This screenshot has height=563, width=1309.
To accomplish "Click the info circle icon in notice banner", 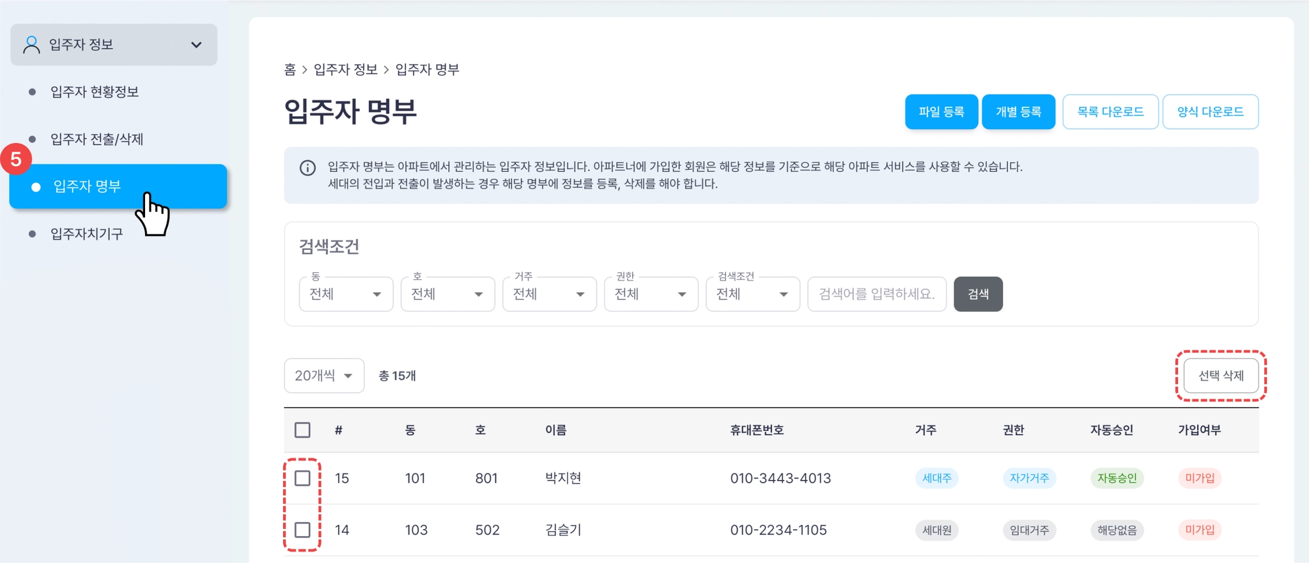I will [307, 168].
